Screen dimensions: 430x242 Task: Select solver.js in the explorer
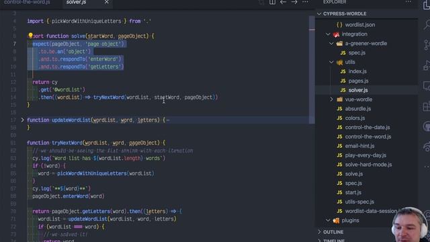click(358, 90)
